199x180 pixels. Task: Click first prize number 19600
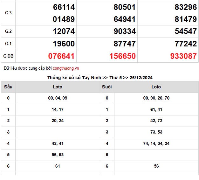point(64,44)
